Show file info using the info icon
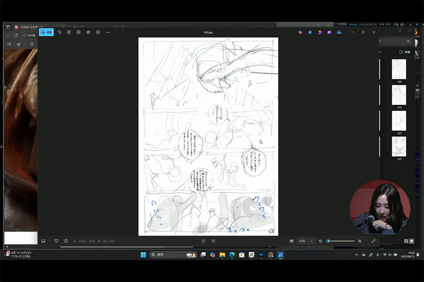 tap(66, 241)
